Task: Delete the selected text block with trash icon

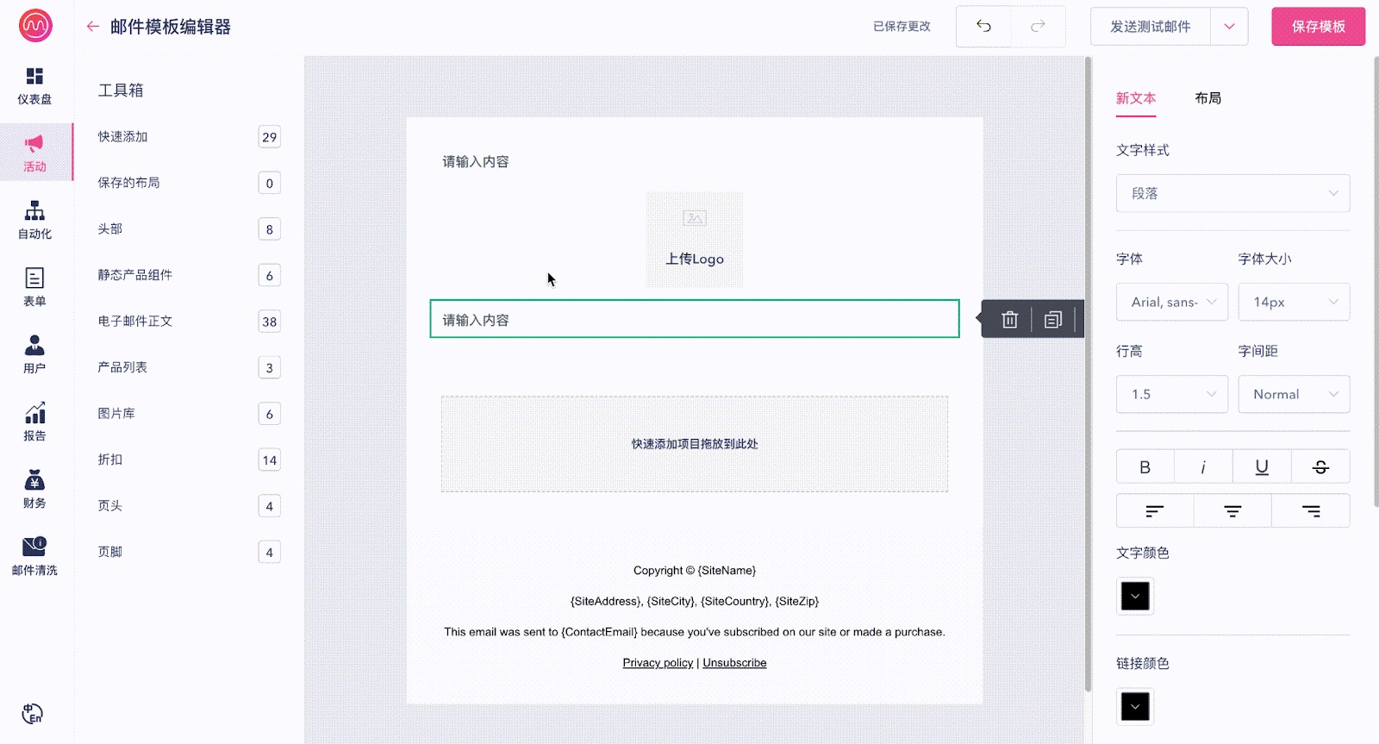Action: click(1009, 320)
